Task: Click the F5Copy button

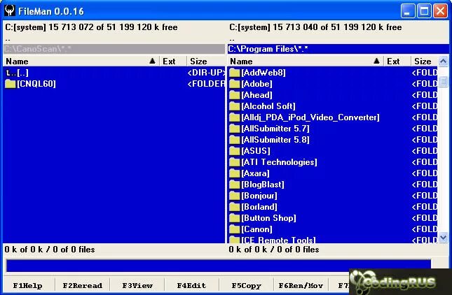Action: (247, 285)
